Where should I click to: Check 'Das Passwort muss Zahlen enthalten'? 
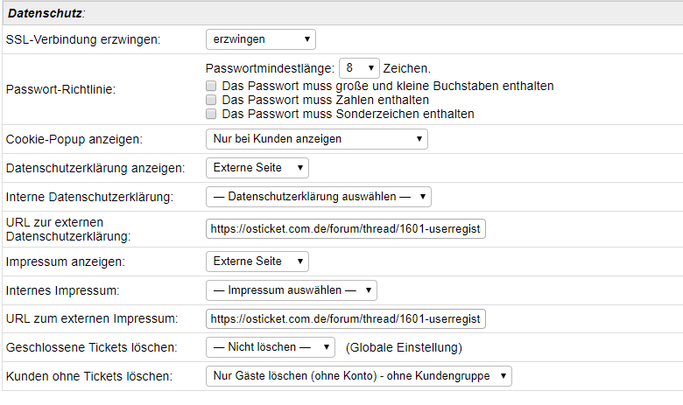click(x=211, y=101)
